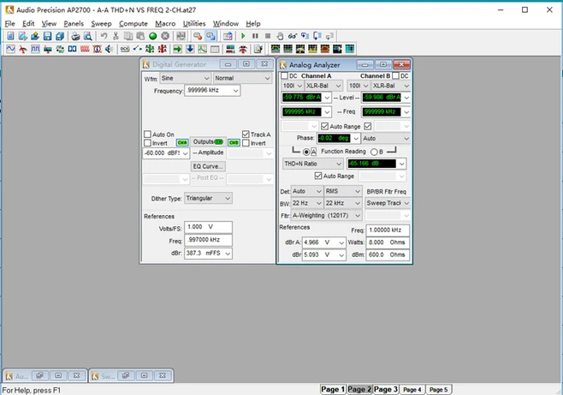Click the blue down-arrow toolbar icon
This screenshot has height=395, width=563.
(190, 49)
